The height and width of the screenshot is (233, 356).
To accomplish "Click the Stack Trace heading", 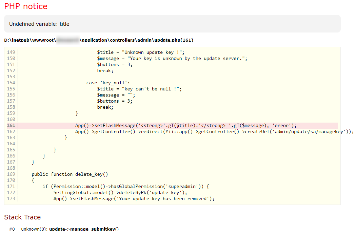I will (22, 217).
